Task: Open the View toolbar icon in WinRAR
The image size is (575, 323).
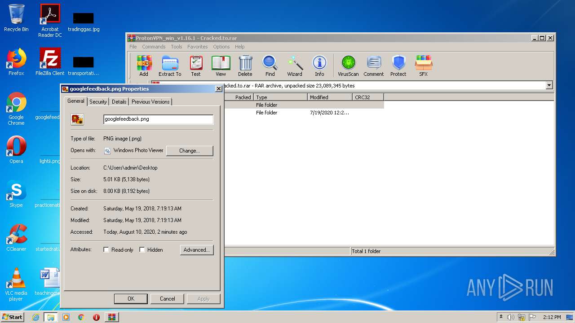Action: click(x=221, y=66)
